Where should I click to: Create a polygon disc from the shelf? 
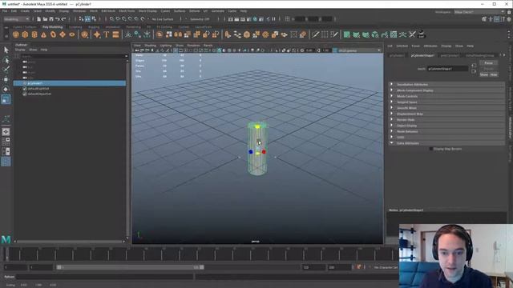click(72, 34)
